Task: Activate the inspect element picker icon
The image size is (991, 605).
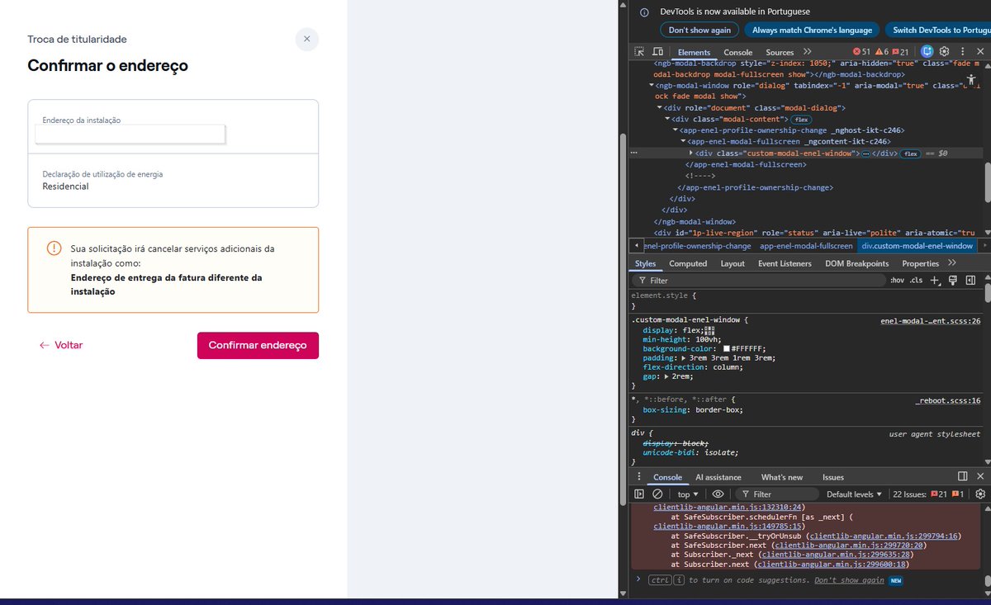Action: (639, 52)
